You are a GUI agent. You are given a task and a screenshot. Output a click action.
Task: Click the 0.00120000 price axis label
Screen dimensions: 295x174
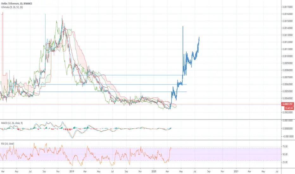click(x=287, y=42)
